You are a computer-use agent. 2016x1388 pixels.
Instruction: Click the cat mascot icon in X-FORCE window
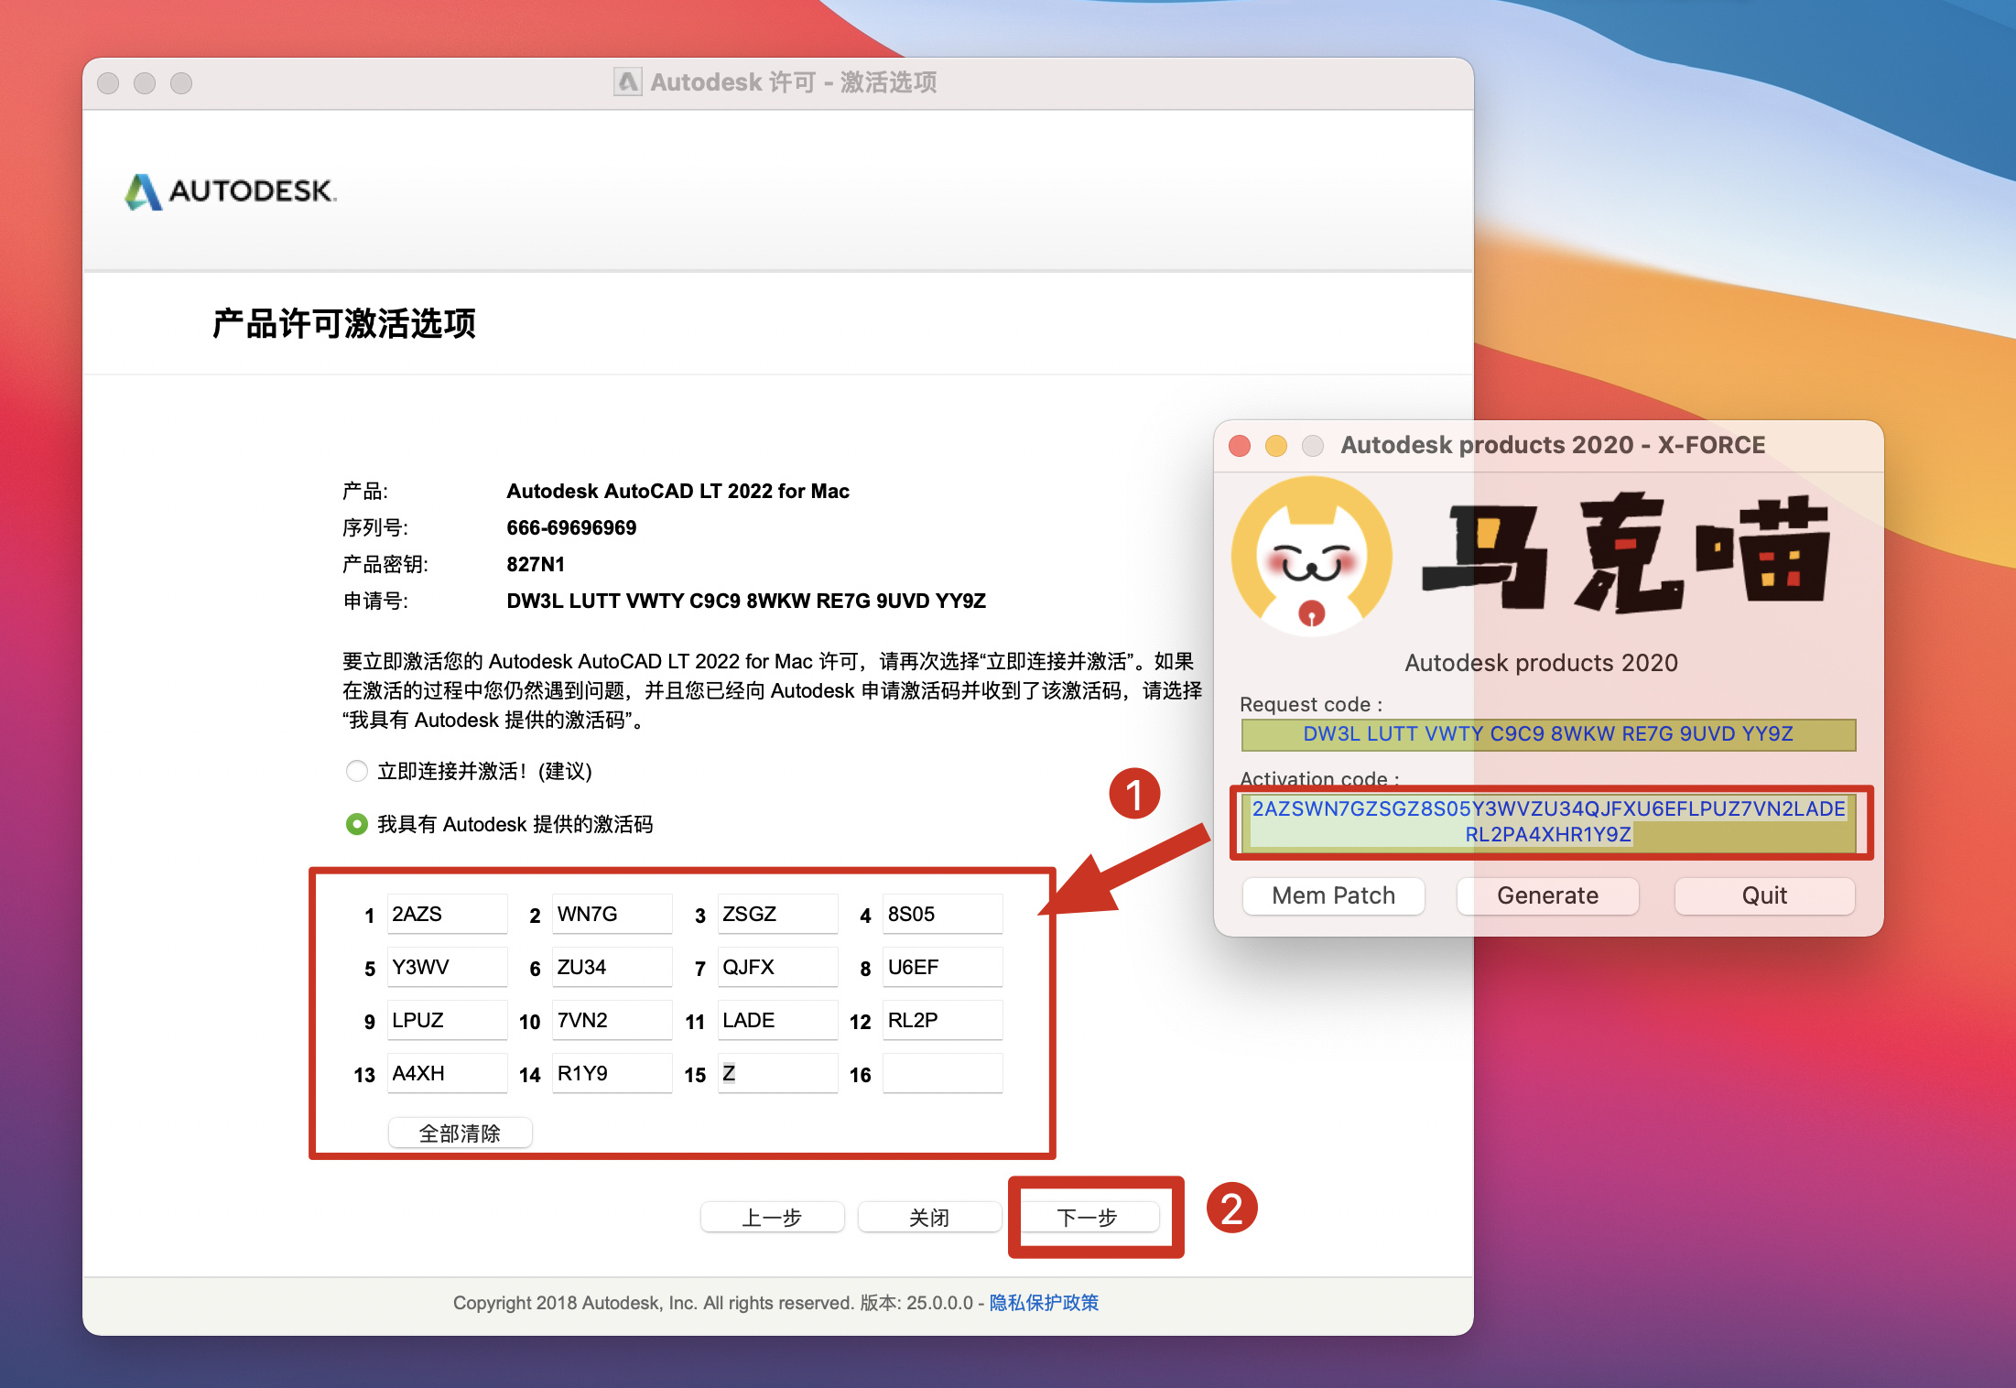tap(1311, 555)
